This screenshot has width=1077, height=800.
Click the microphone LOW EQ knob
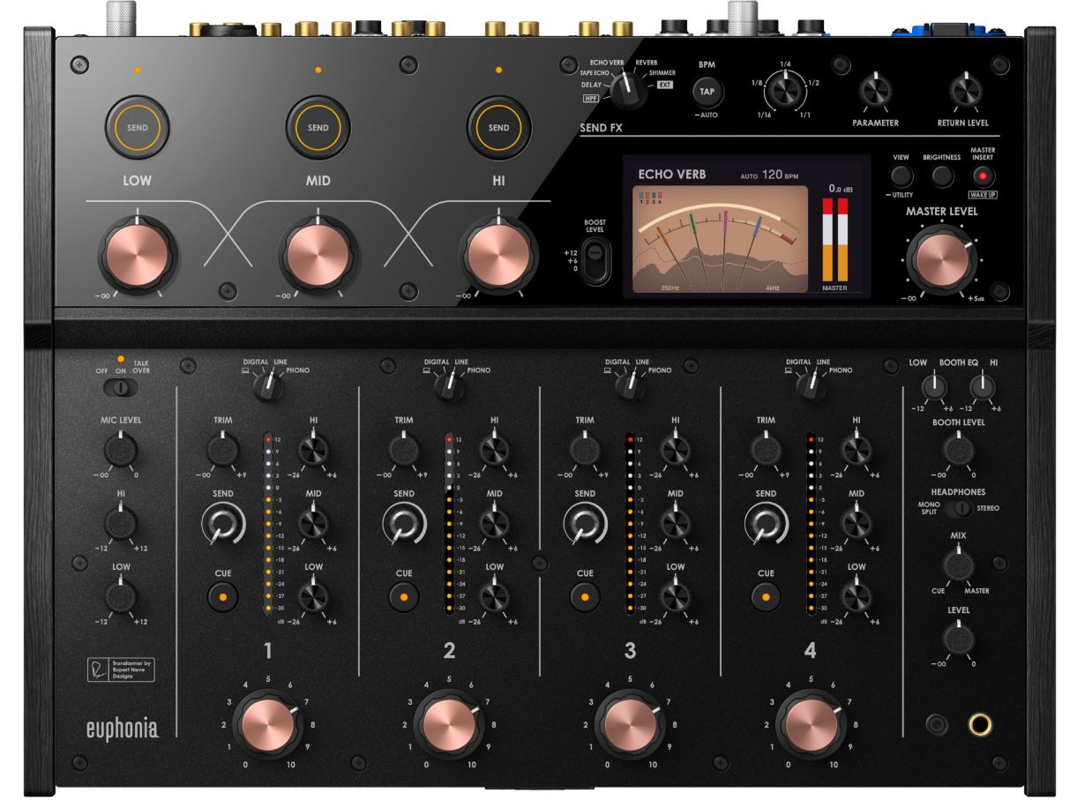119,597
